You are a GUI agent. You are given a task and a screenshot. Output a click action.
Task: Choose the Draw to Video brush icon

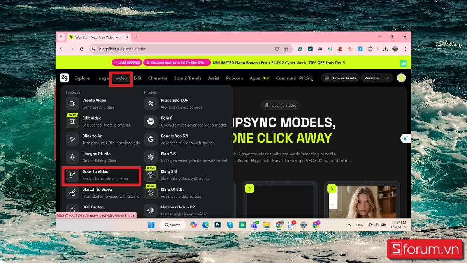(x=72, y=175)
